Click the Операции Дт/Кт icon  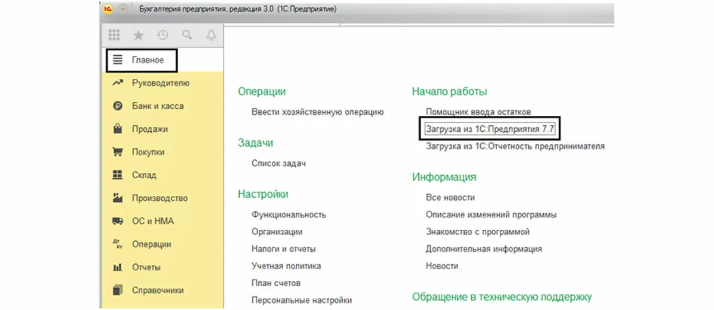(118, 244)
